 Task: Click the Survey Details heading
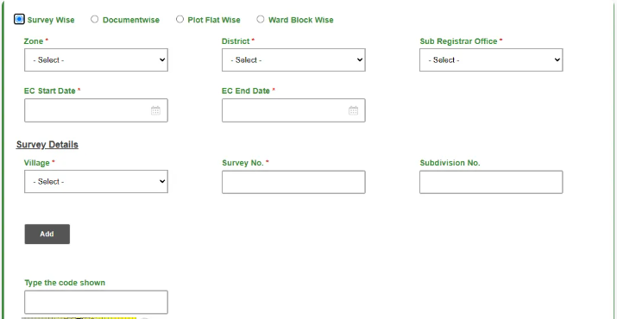(47, 145)
